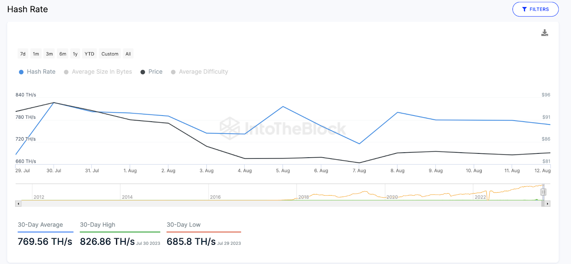Switch to the 1m range

[36, 54]
